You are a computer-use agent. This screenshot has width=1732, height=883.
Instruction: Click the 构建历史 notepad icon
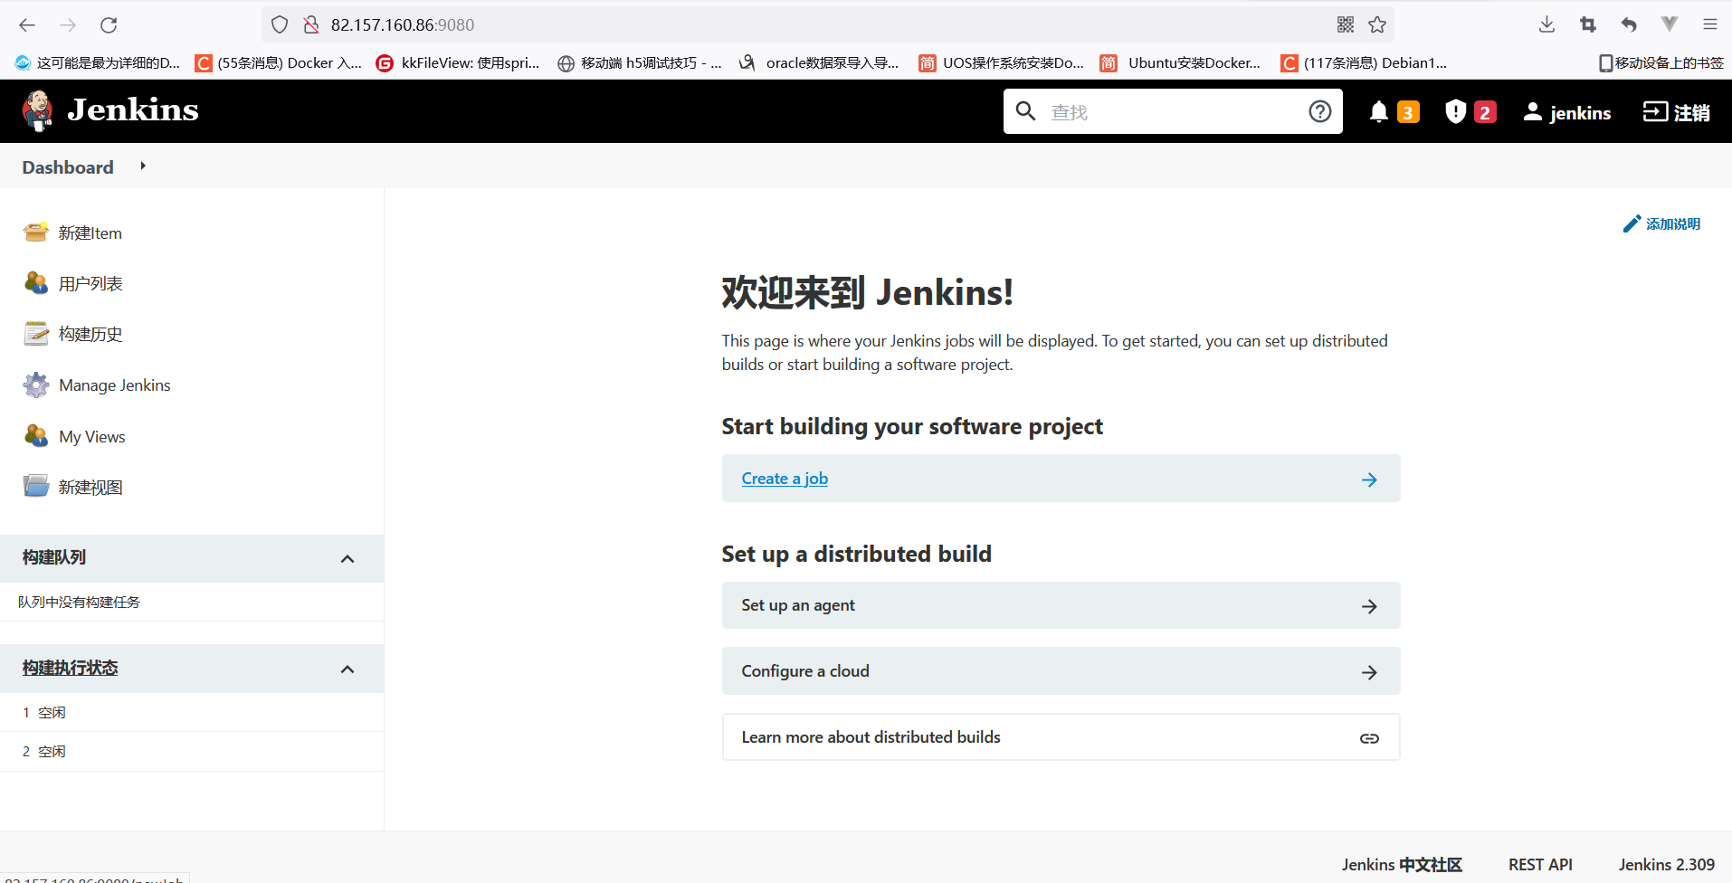[x=36, y=334]
